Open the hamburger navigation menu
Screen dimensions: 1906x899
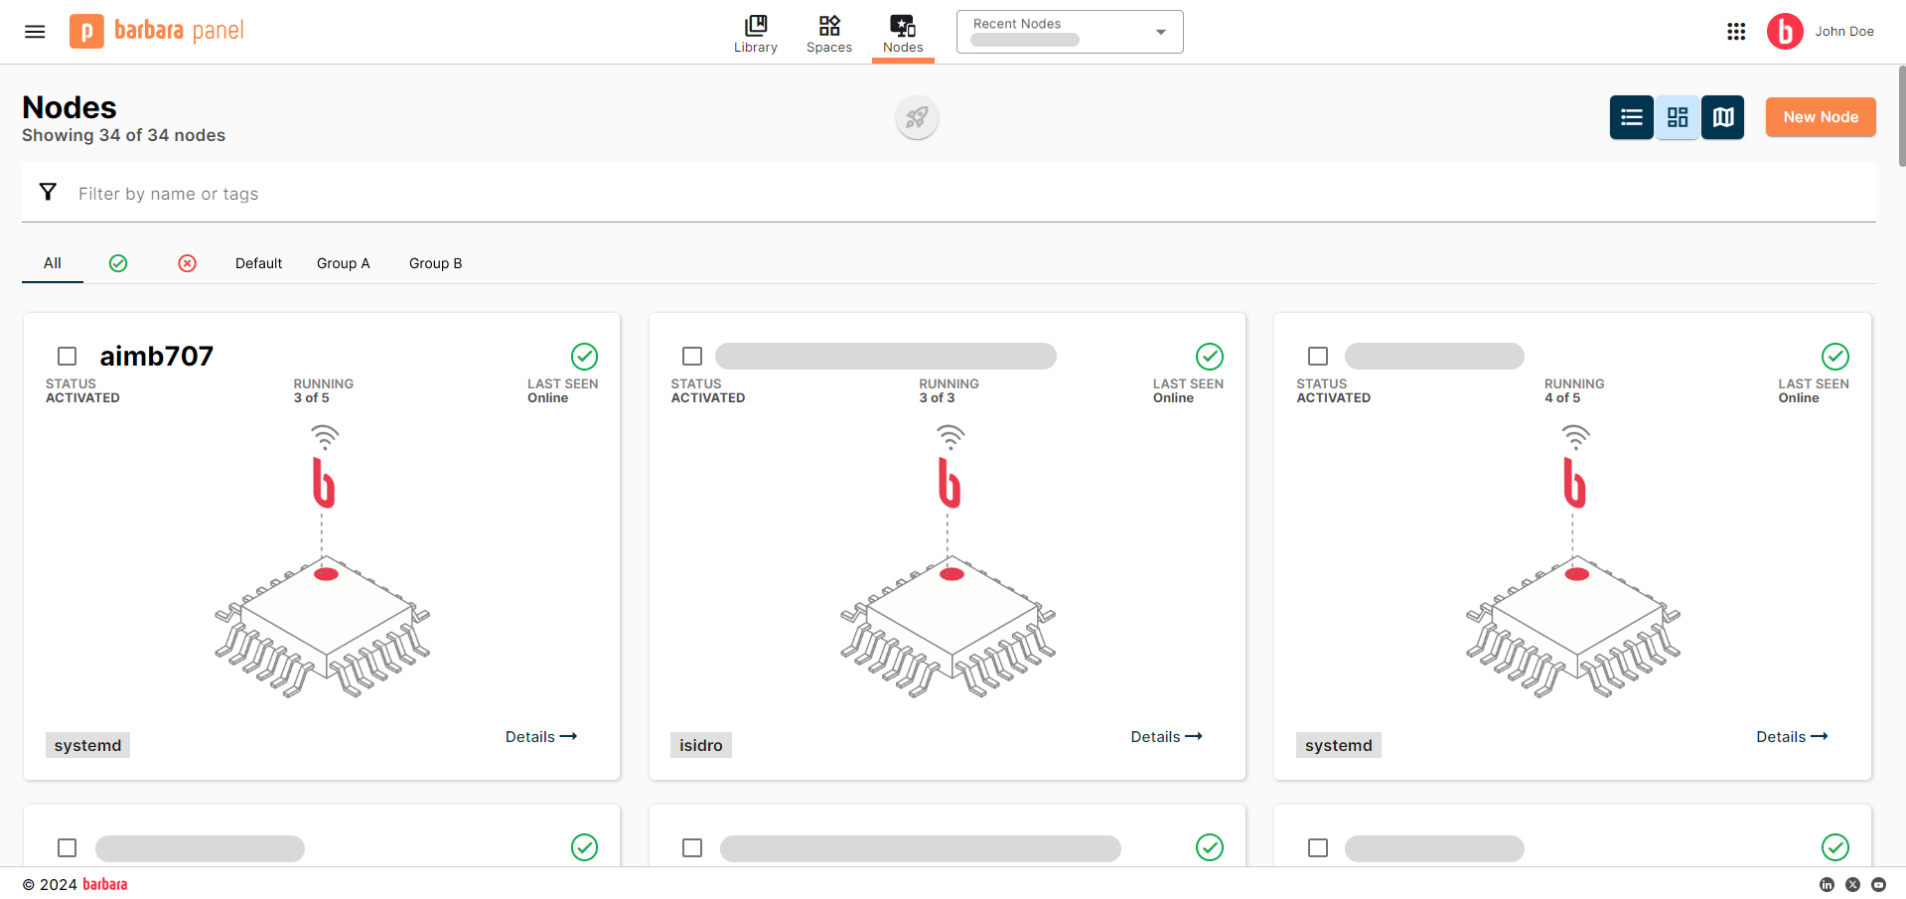(x=35, y=32)
